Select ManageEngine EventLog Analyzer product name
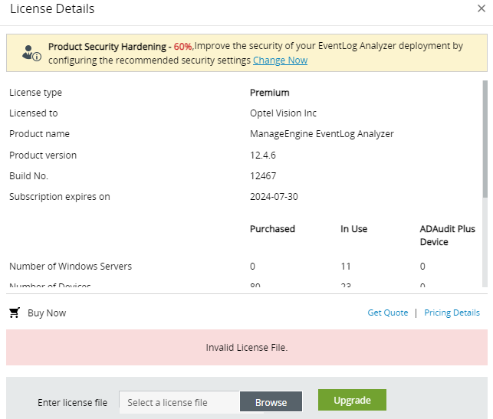493x419 pixels. click(x=322, y=134)
